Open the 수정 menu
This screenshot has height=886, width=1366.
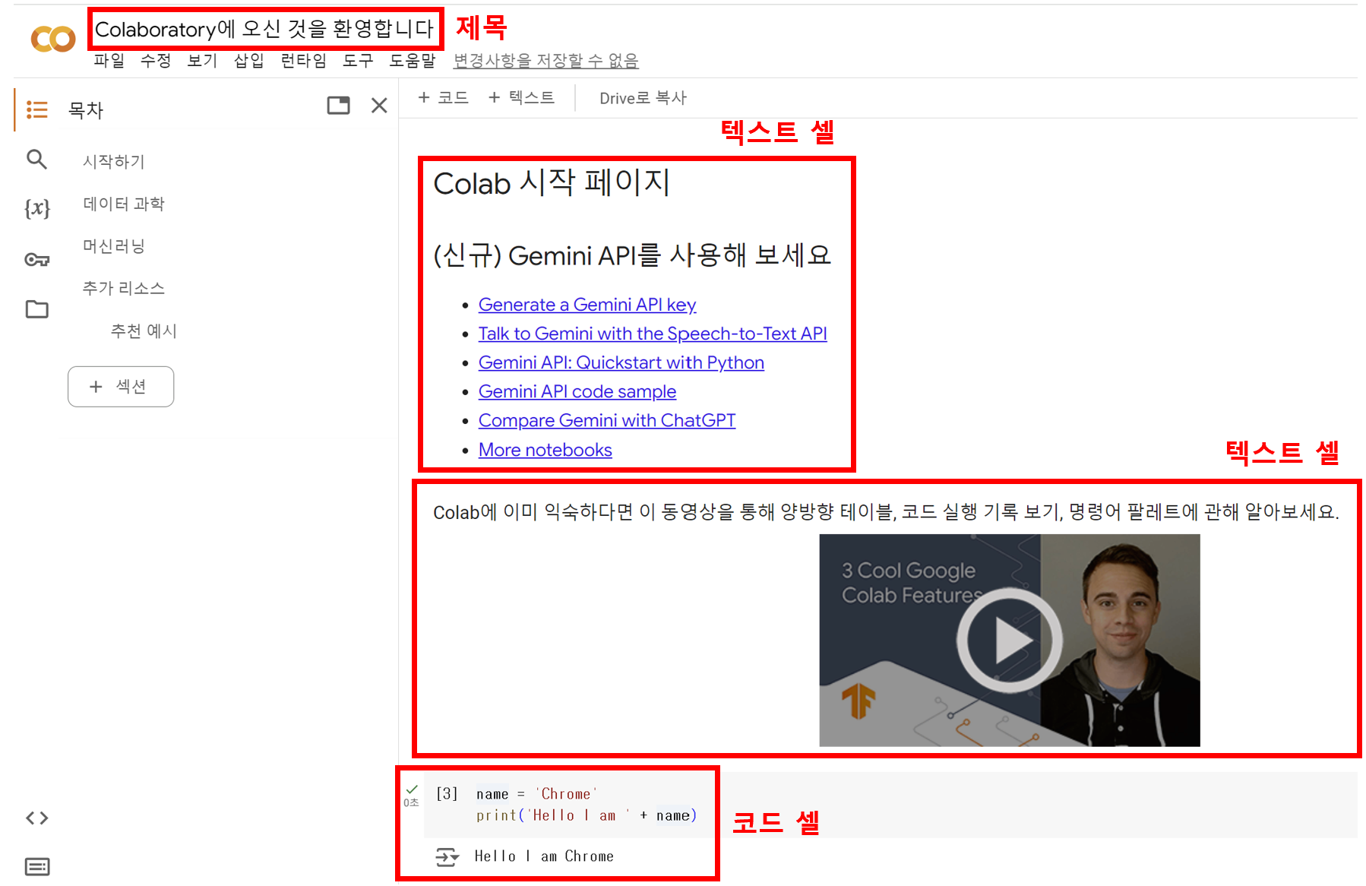(x=156, y=61)
